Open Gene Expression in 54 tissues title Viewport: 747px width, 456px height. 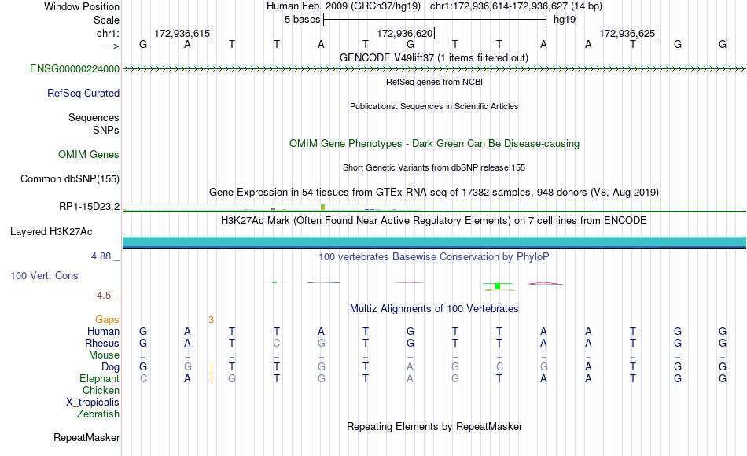434,192
